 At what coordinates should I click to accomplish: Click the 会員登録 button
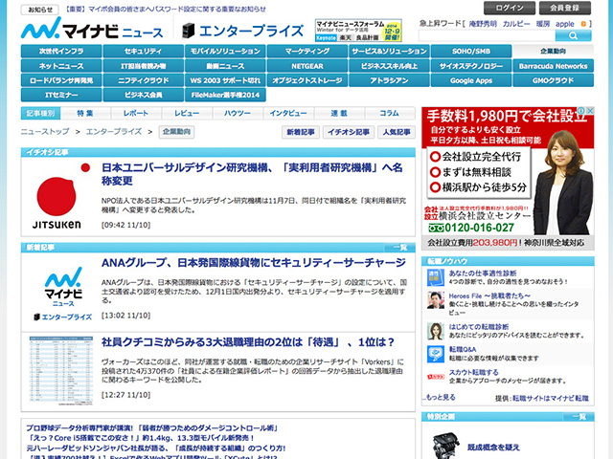[564, 8]
